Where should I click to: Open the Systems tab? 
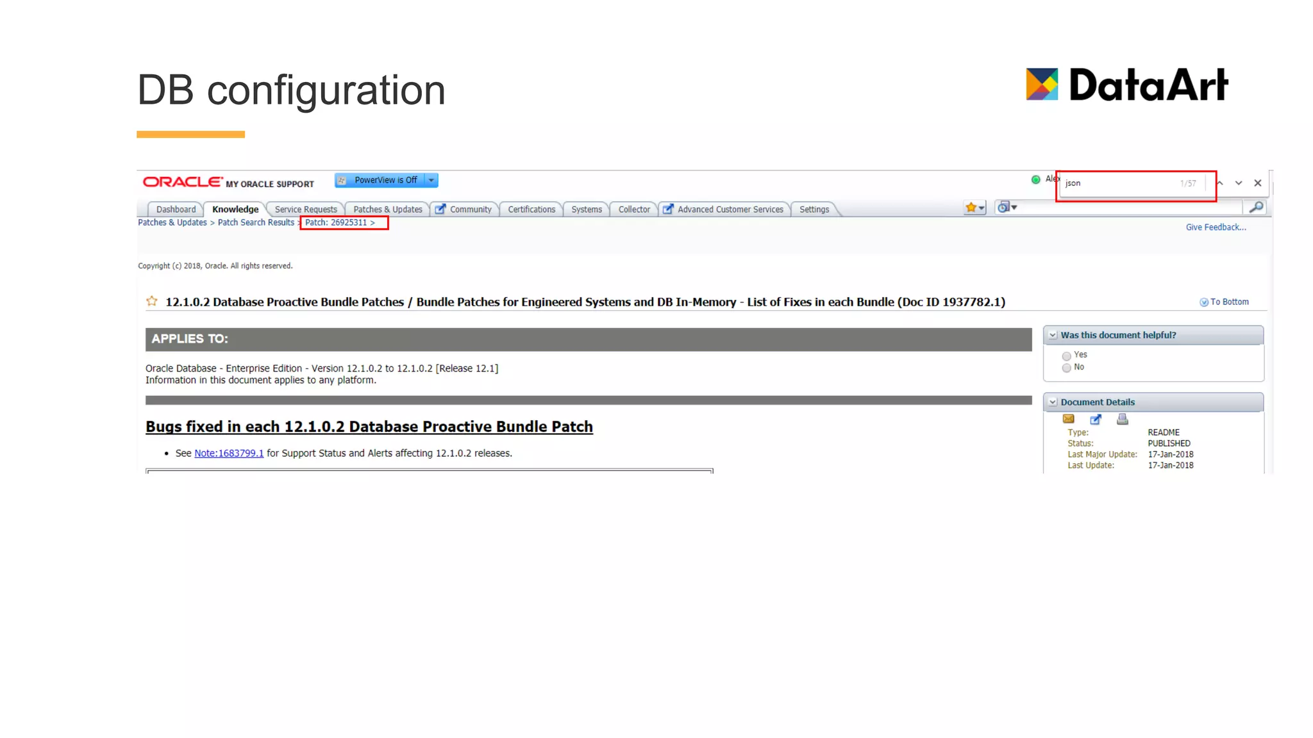coord(587,209)
